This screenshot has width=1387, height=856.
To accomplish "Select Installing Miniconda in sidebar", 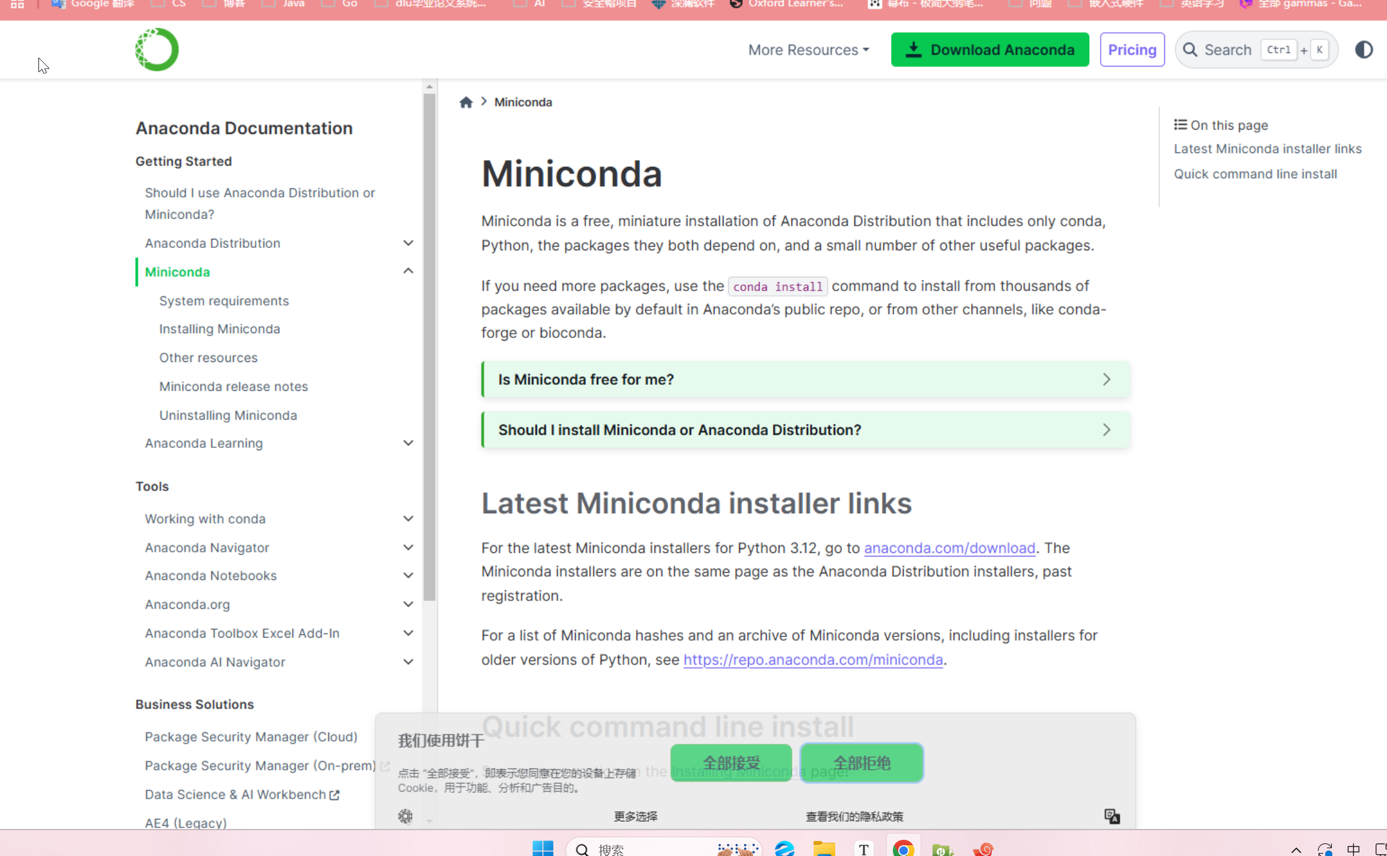I will point(220,329).
